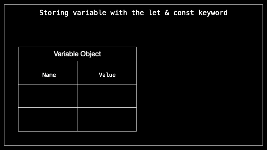The width and height of the screenshot is (267, 150).
Task: Select the word "variable" in the title
Action: click(89, 13)
